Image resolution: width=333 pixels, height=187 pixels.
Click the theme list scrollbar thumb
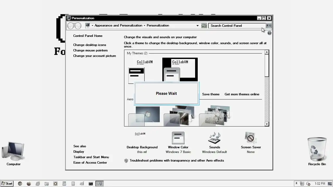[267, 65]
